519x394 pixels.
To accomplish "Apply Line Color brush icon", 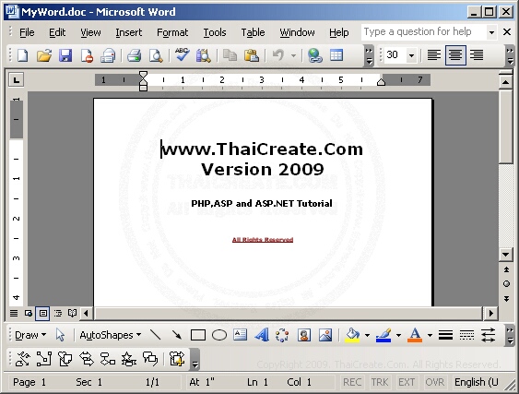I will [x=384, y=335].
